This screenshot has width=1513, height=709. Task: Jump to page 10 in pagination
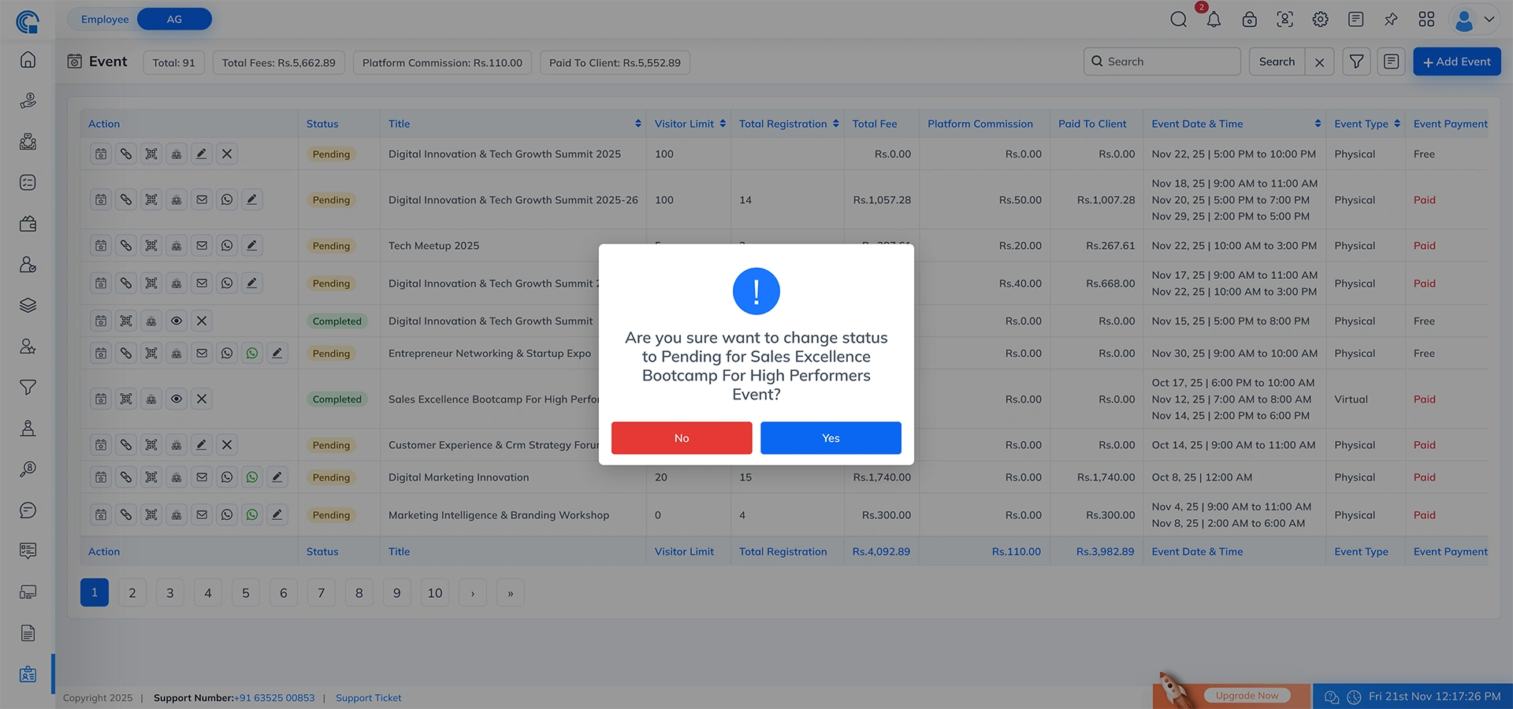434,593
